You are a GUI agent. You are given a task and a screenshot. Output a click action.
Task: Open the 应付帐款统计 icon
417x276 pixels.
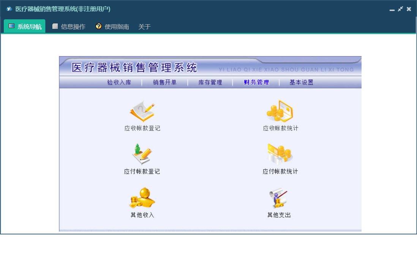tap(280, 154)
